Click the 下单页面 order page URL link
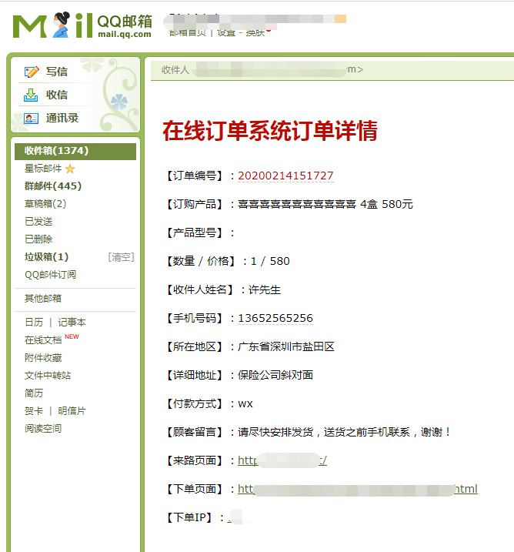The width and height of the screenshot is (514, 552). click(x=358, y=489)
